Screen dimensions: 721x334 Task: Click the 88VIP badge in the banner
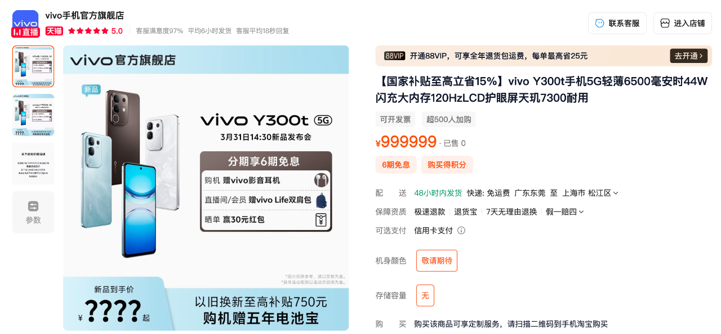point(395,56)
